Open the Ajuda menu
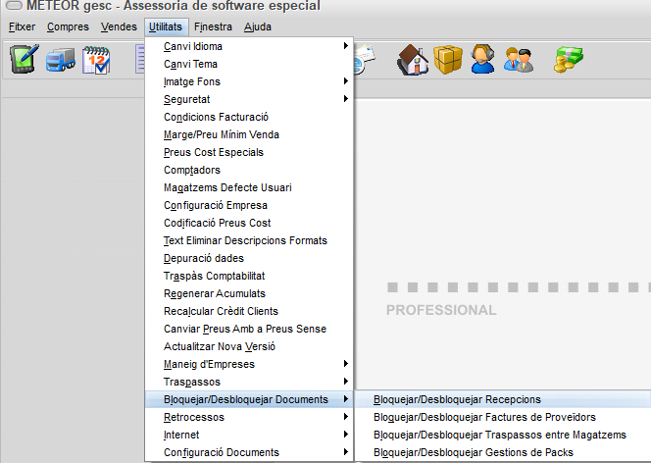651x463 pixels. click(258, 27)
